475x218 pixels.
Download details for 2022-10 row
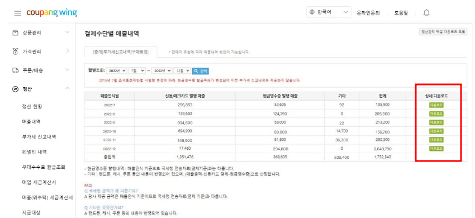pos(436,131)
